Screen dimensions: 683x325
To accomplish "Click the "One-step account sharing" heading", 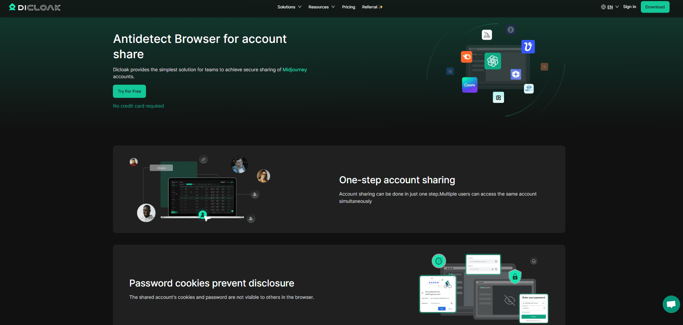I will 397,180.
